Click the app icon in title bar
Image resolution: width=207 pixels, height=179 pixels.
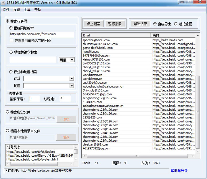coord(3,3)
